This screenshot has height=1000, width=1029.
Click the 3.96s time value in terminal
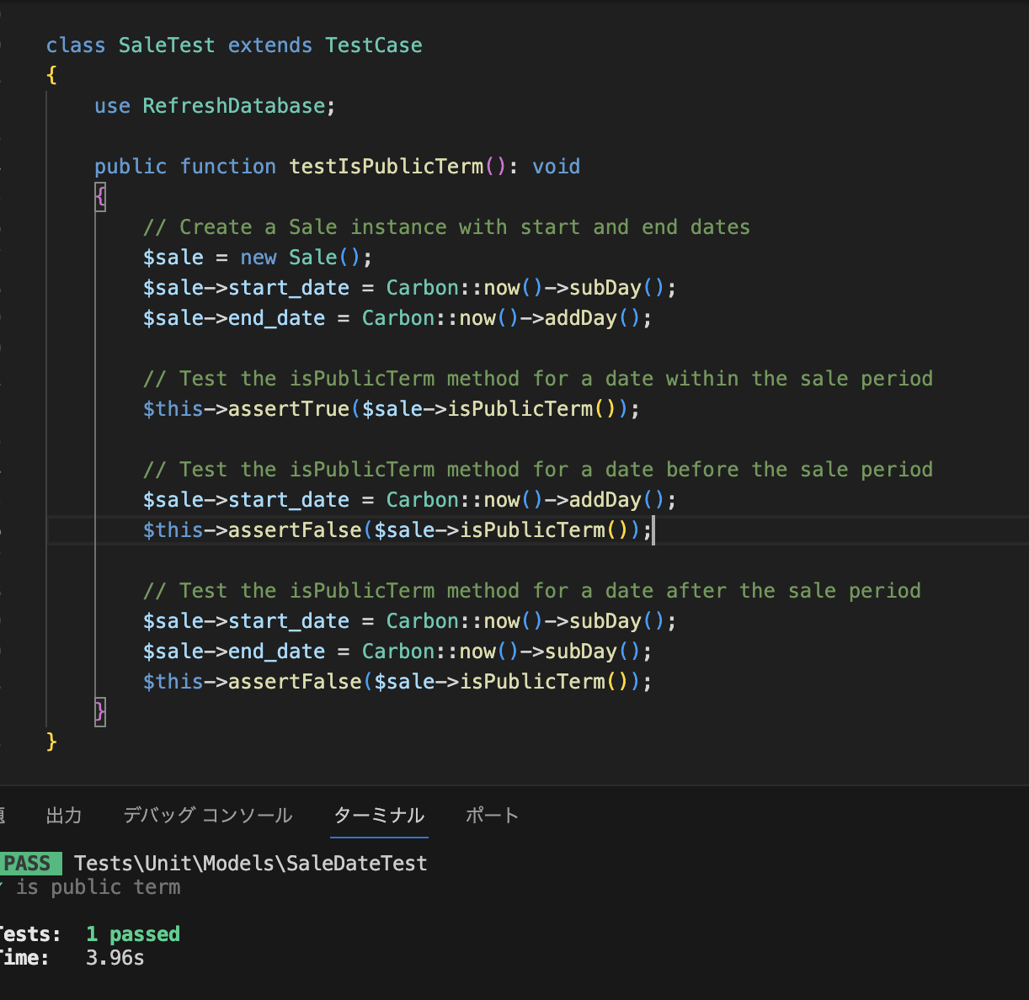pos(115,958)
